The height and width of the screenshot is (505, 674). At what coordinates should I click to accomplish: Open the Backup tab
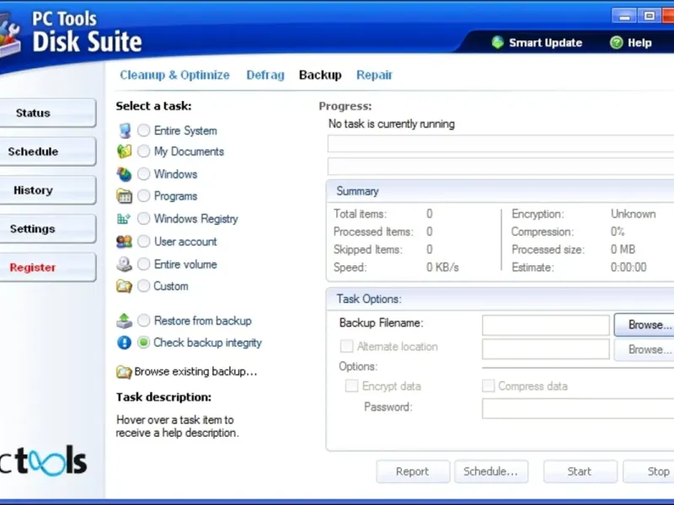tap(320, 75)
